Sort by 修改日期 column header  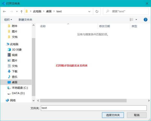(104, 26)
